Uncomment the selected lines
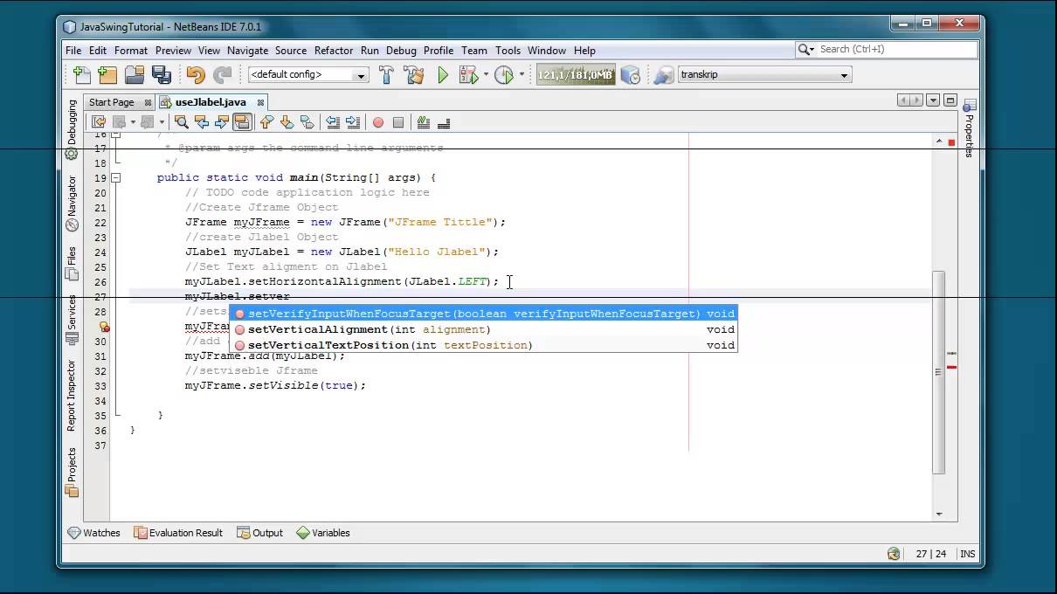Image resolution: width=1057 pixels, height=594 pixels. 444,122
